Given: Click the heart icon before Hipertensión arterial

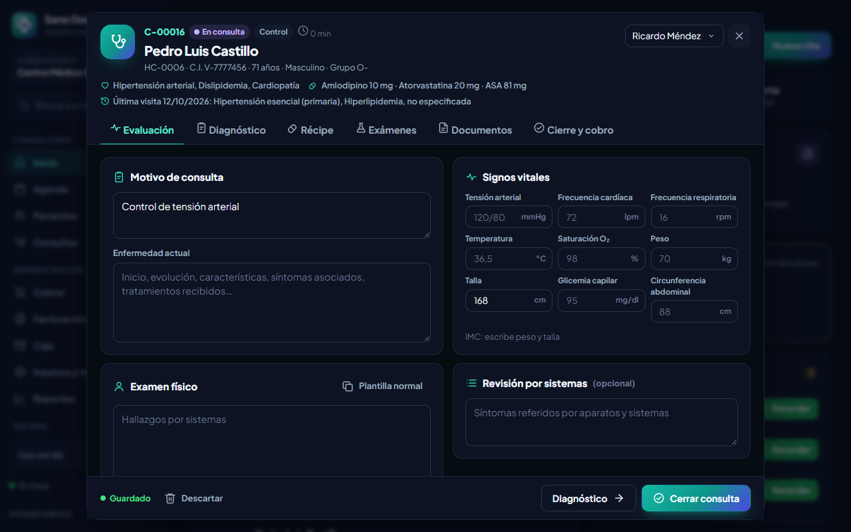Looking at the screenshot, I should [104, 86].
